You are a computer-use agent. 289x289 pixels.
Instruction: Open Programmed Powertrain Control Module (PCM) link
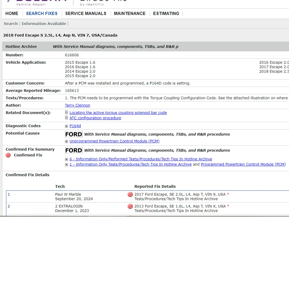pos(243,164)
